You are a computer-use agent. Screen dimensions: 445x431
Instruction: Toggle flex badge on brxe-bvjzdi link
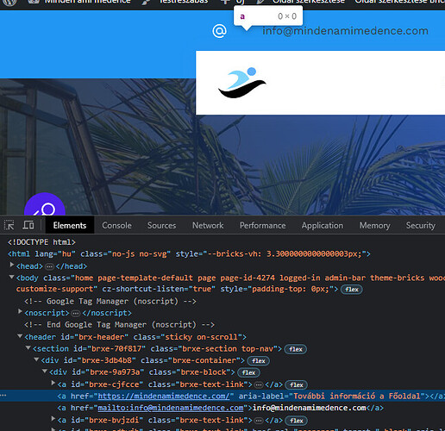click(x=296, y=421)
